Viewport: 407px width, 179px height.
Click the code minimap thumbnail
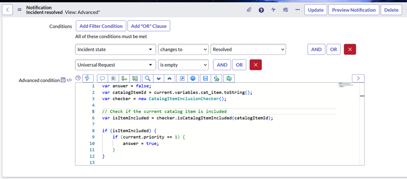[346, 86]
